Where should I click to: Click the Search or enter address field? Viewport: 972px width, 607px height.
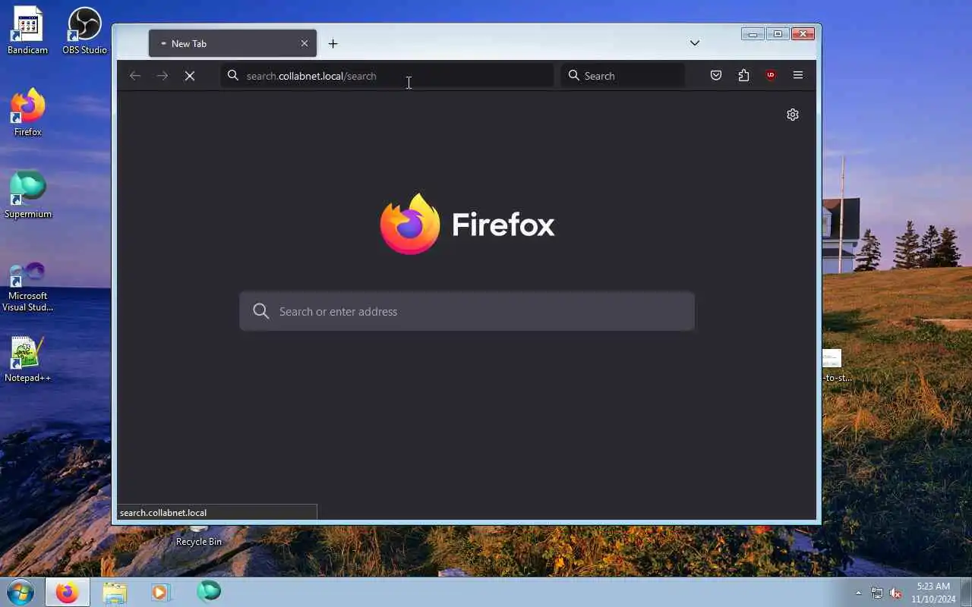(467, 311)
